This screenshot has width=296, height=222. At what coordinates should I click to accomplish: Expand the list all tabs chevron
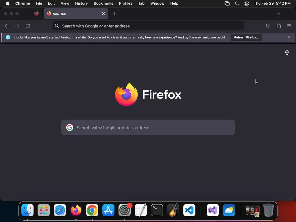pos(278,14)
